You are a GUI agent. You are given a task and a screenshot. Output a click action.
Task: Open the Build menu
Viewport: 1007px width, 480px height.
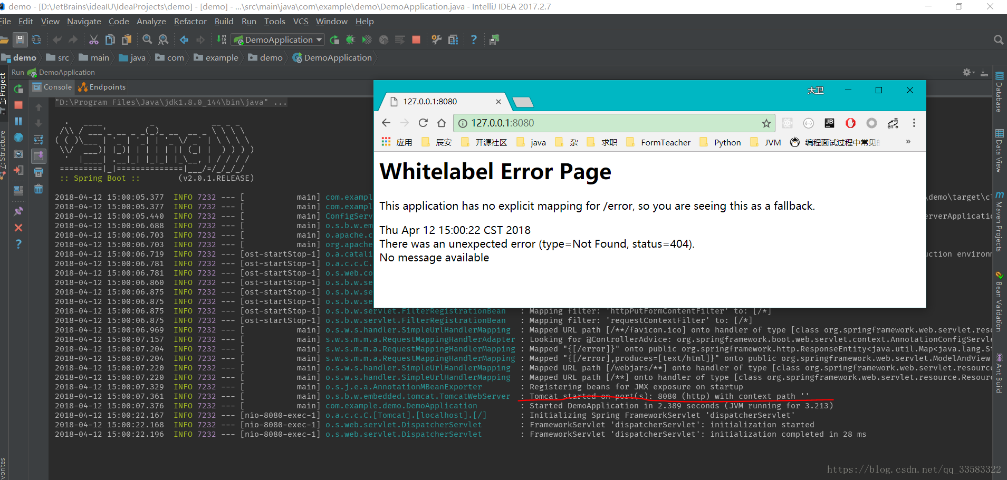coord(224,22)
